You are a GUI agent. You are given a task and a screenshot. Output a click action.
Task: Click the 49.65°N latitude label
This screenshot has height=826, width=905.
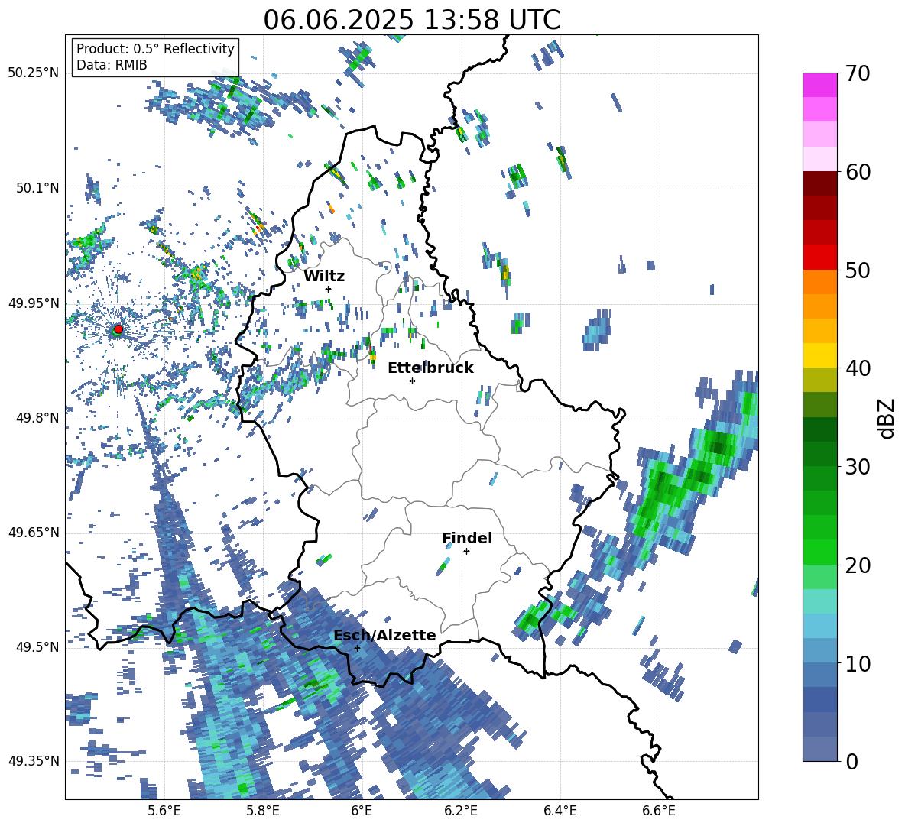click(34, 532)
